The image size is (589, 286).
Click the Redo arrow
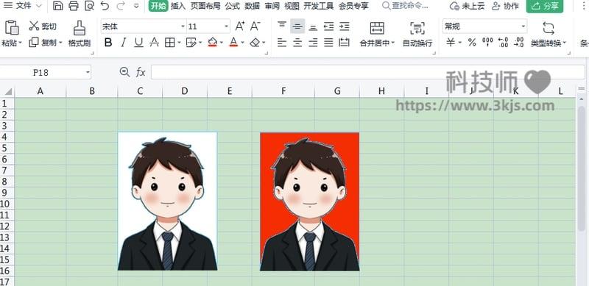tap(121, 6)
